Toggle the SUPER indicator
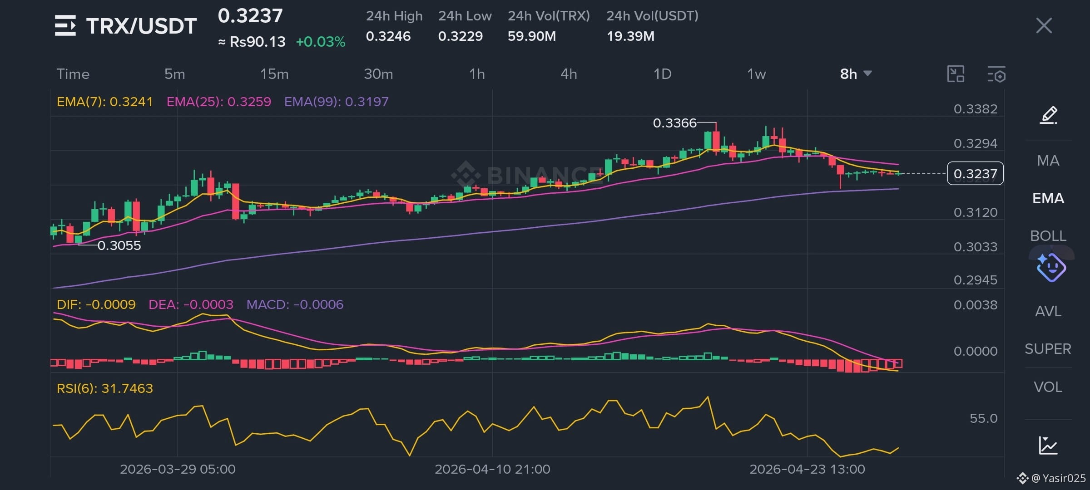Screen dimensions: 1090x490 tap(1048, 349)
